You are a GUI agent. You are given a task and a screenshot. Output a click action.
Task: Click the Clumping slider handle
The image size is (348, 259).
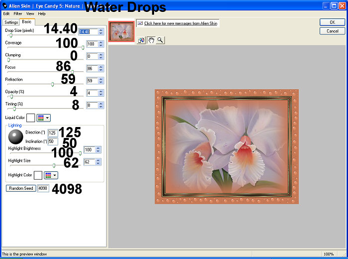point(8,60)
